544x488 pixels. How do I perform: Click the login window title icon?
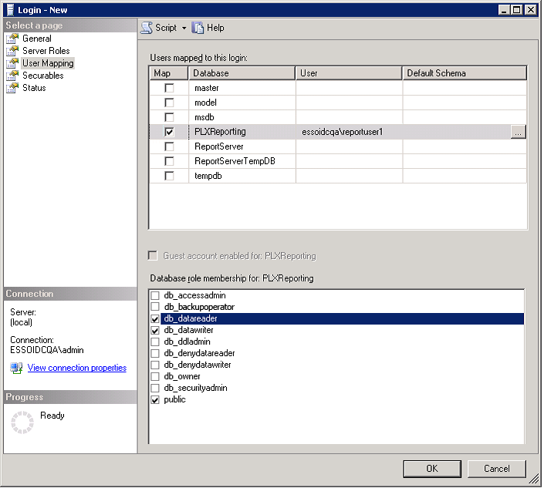(10, 10)
